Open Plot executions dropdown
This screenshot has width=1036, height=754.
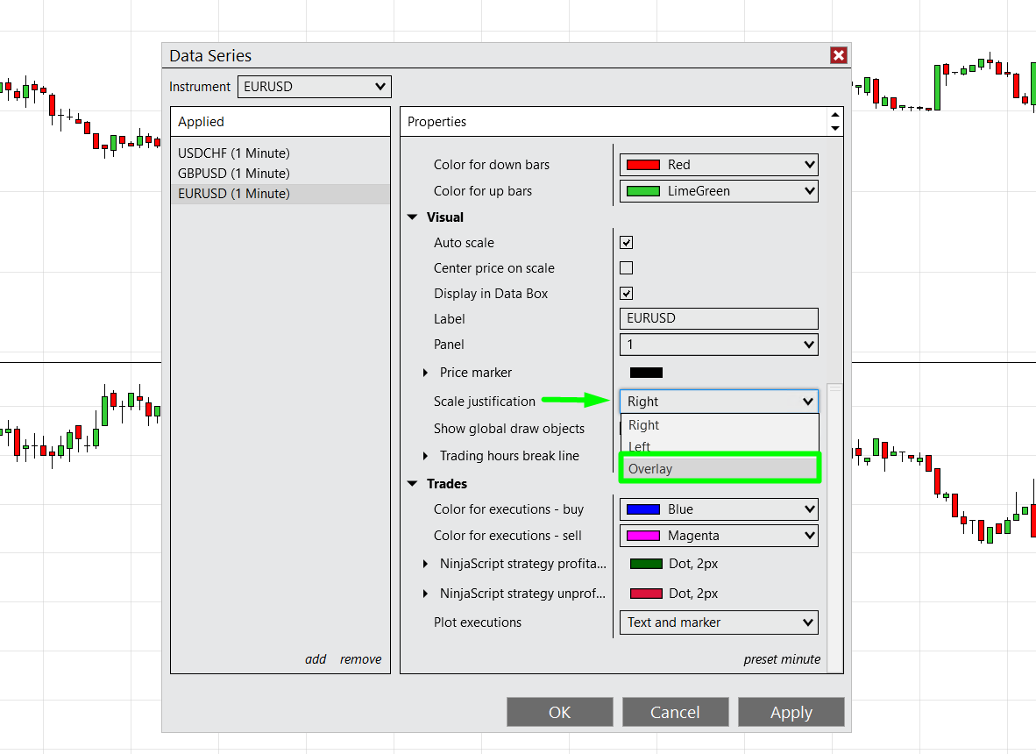tap(719, 622)
